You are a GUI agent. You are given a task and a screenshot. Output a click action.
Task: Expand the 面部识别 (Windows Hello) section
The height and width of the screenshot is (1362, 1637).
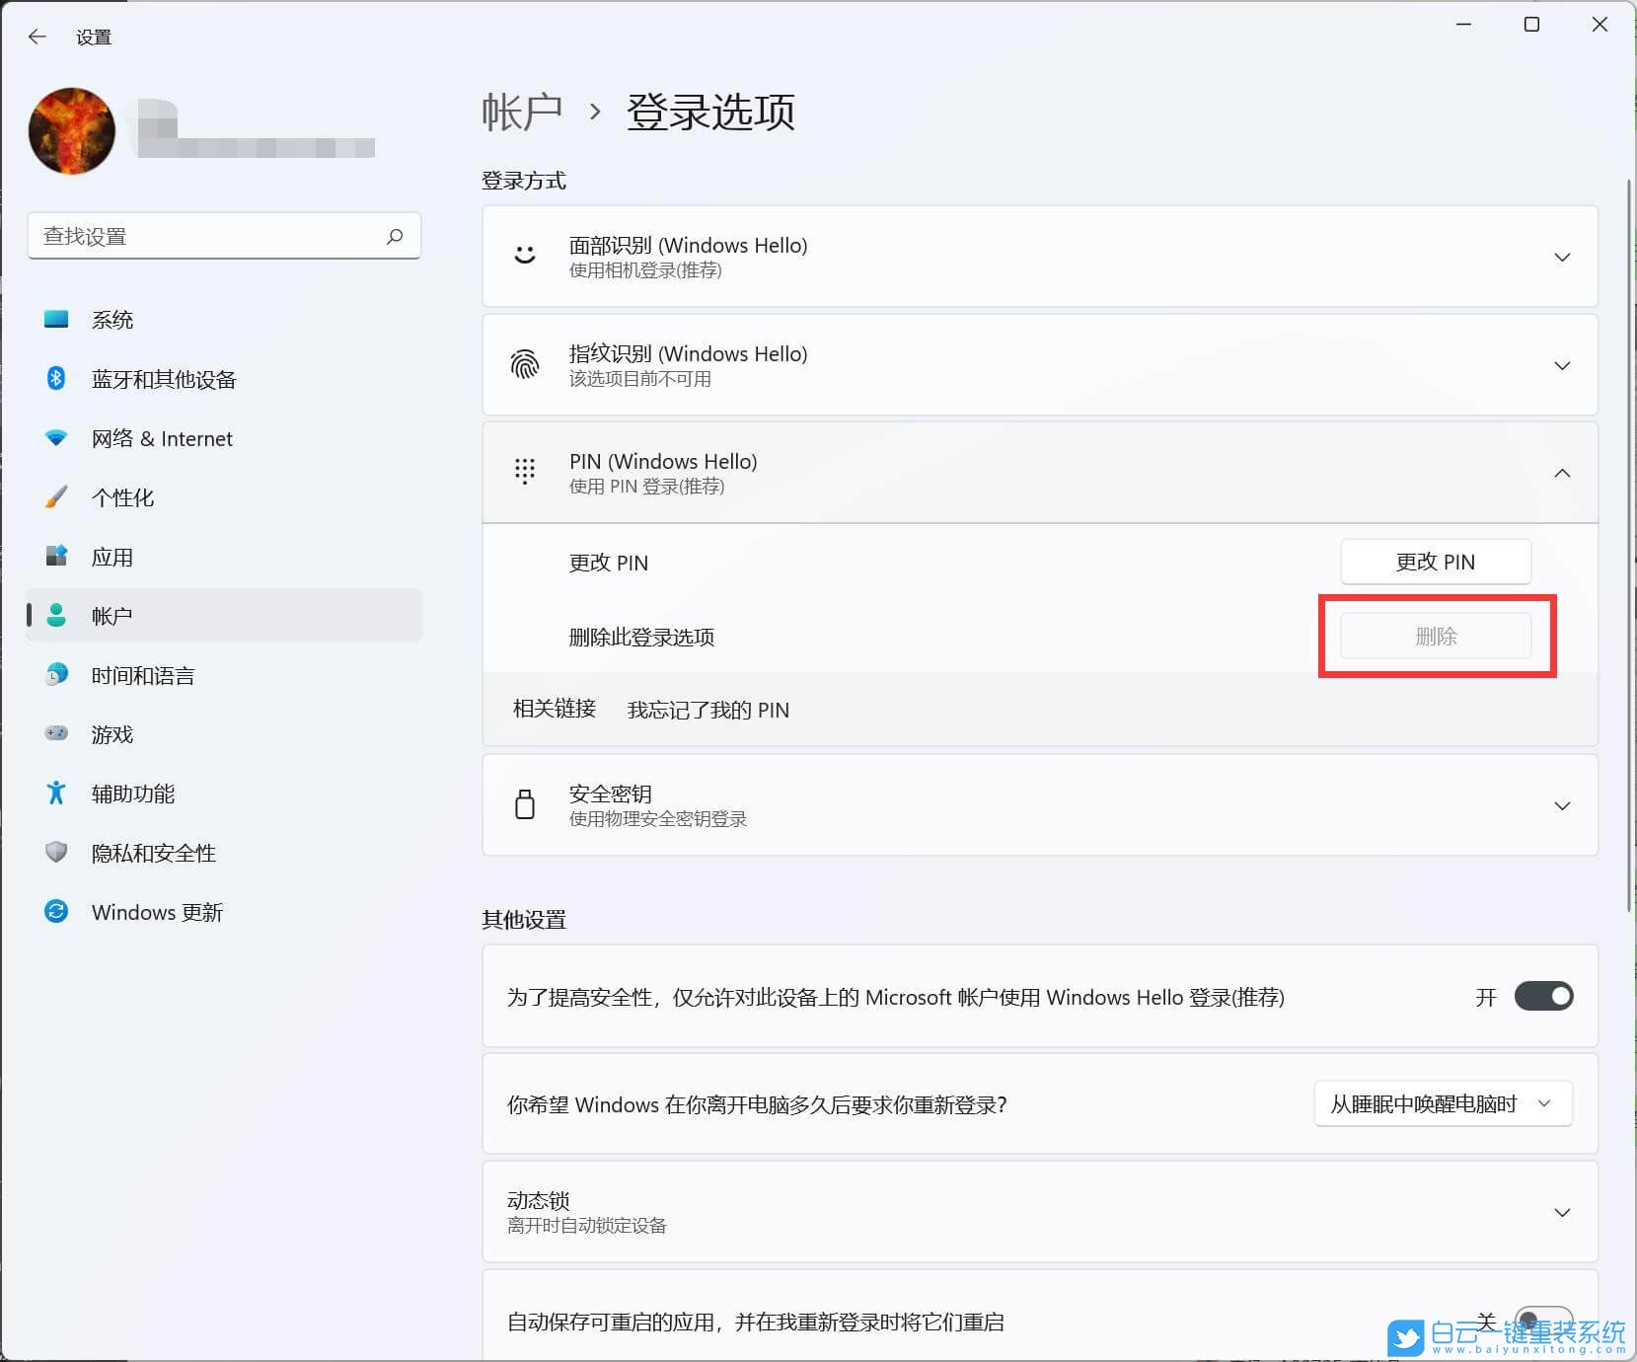pyautogui.click(x=1562, y=257)
